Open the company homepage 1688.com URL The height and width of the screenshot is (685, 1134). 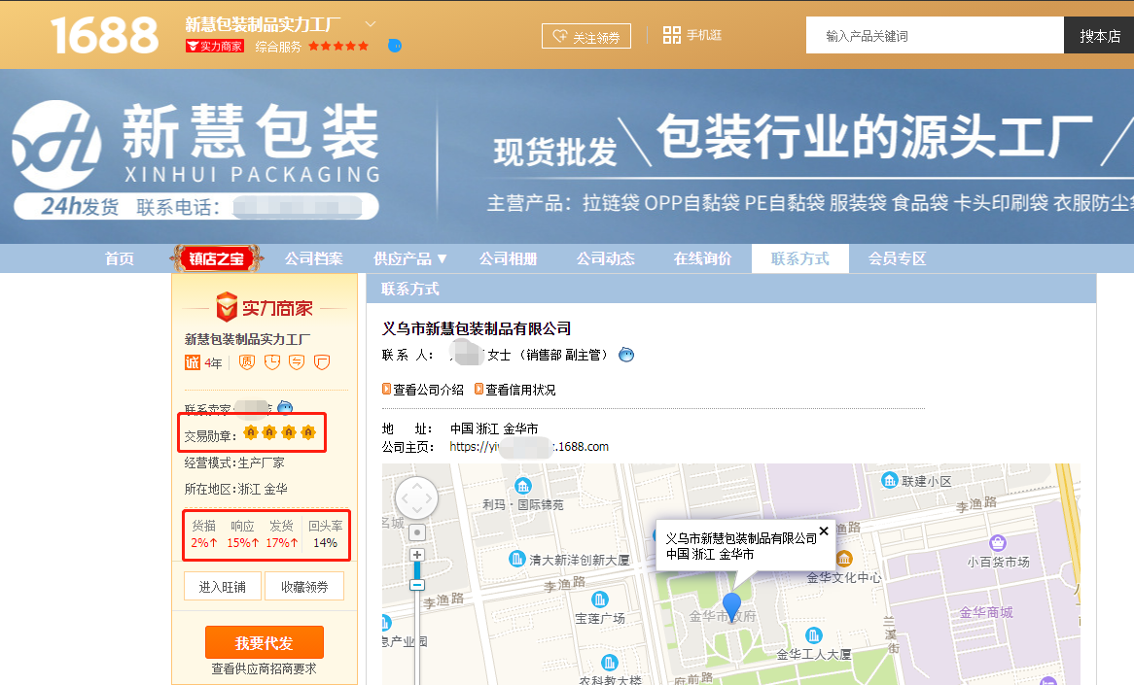529,447
